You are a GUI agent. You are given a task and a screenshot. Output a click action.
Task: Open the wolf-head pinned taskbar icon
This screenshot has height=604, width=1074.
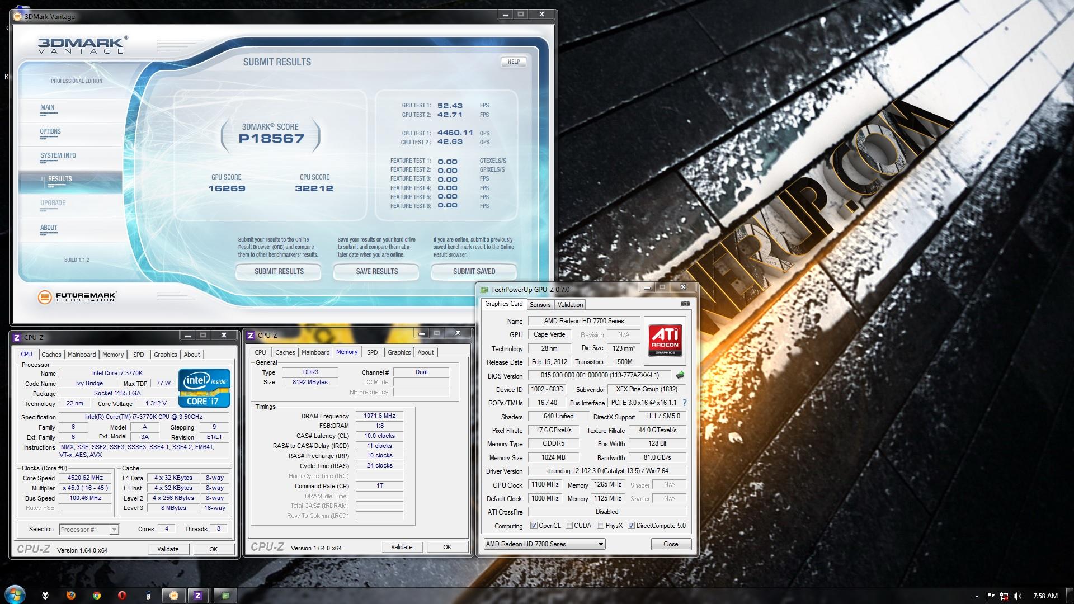click(45, 596)
